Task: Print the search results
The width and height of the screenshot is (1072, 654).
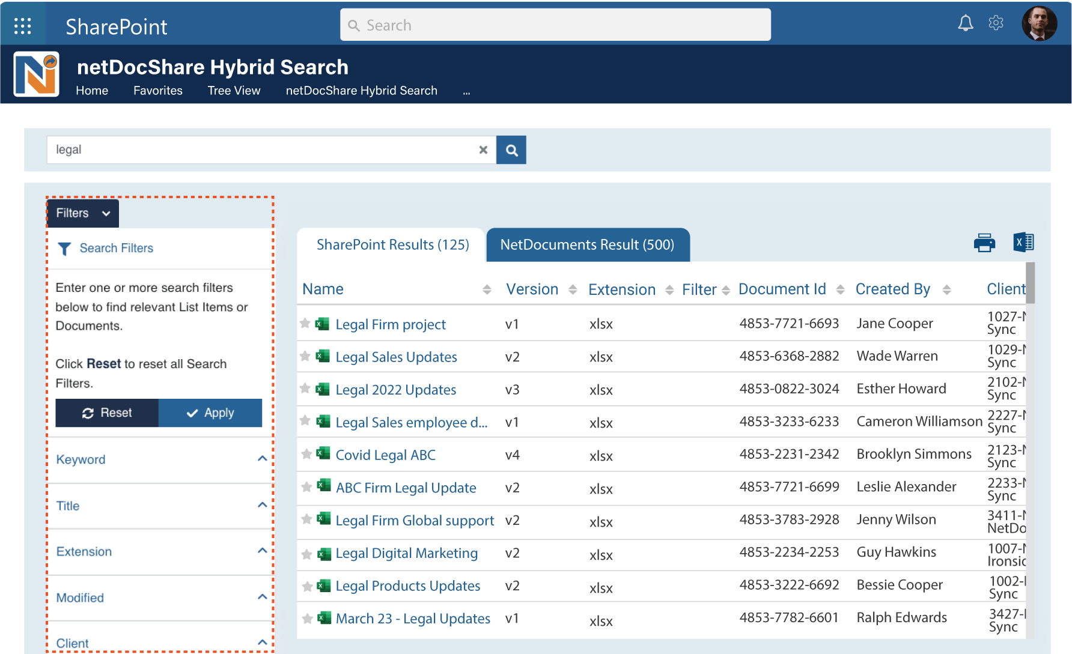Action: [x=984, y=243]
